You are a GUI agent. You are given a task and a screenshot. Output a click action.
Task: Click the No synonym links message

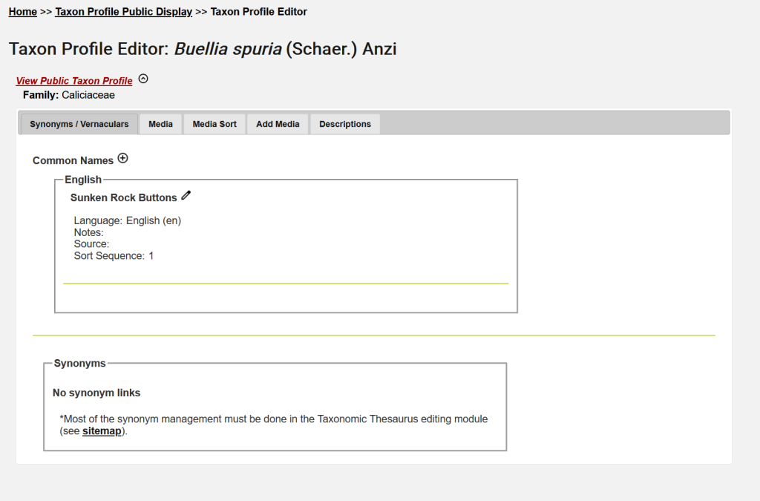(96, 393)
